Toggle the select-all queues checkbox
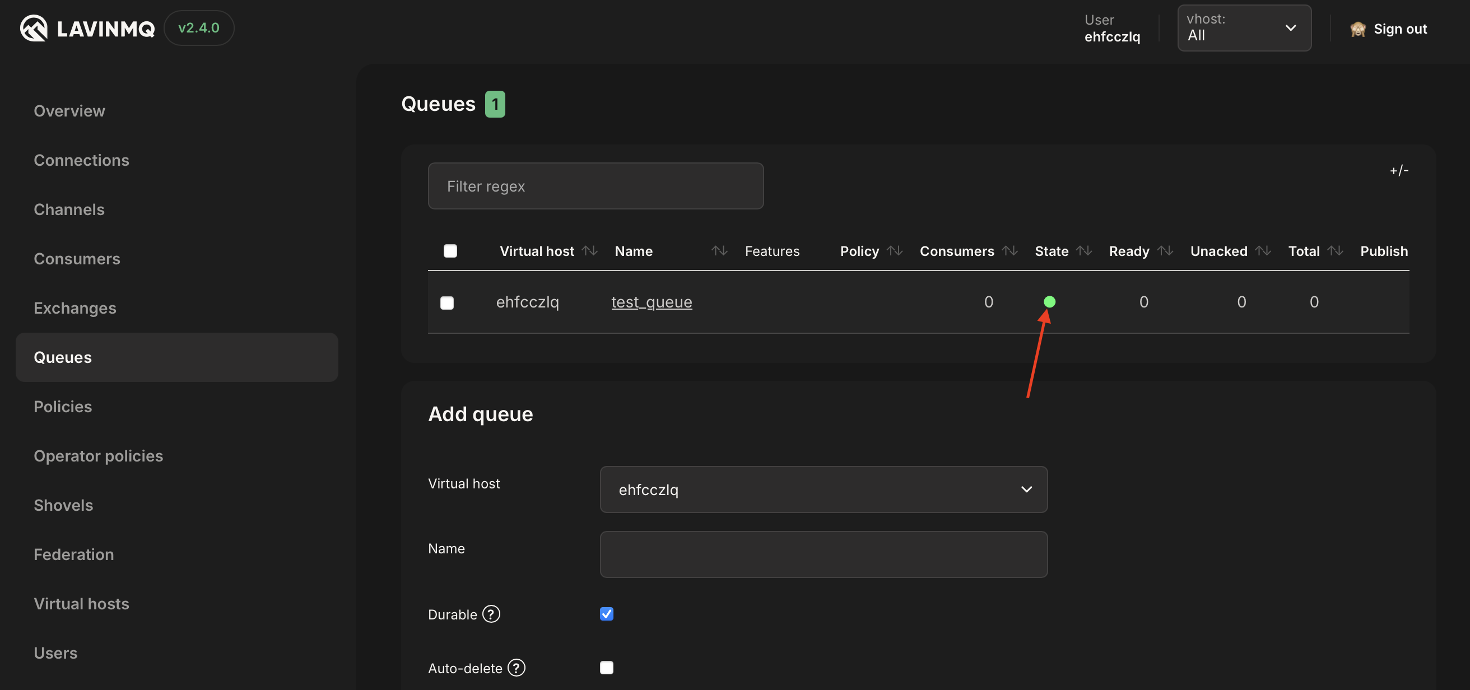1470x690 pixels. point(450,251)
